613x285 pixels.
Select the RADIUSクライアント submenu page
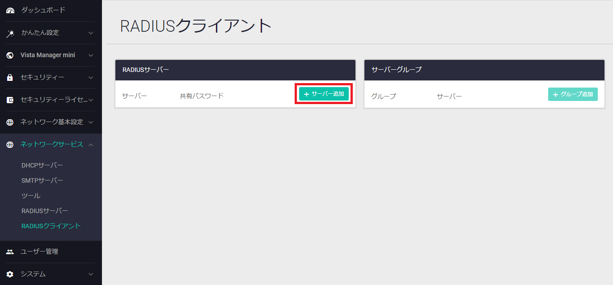point(51,226)
